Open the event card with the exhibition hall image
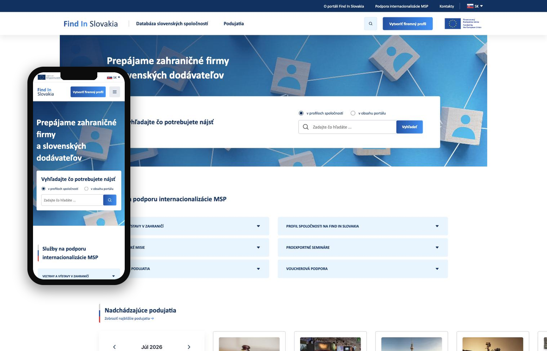This screenshot has height=351, width=547. 330,341
